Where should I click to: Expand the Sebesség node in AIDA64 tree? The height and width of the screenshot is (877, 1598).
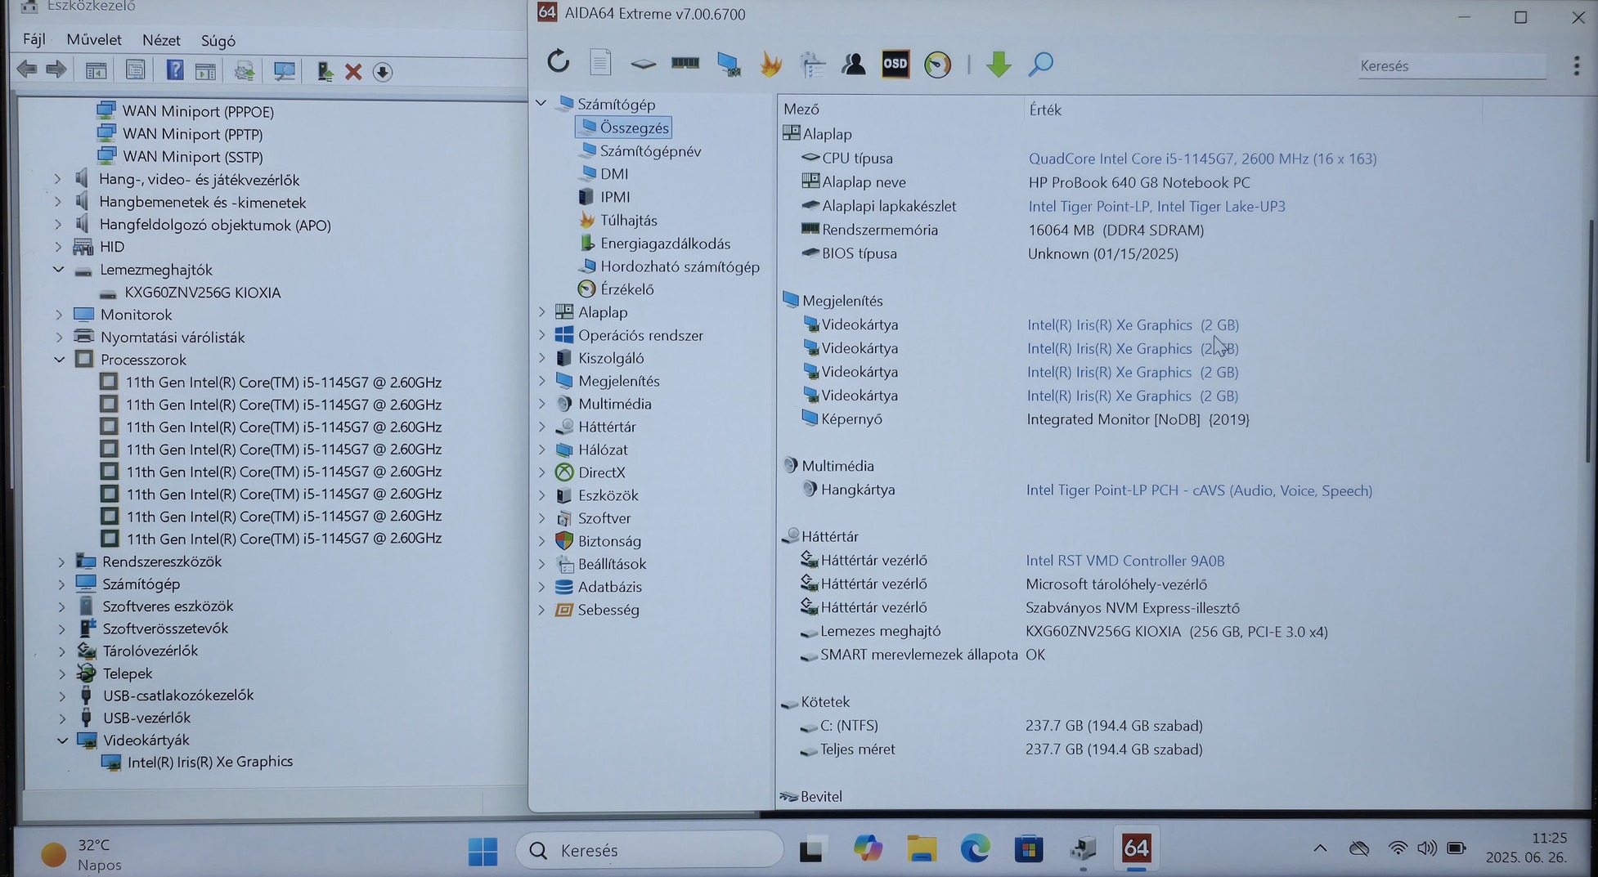coord(541,610)
